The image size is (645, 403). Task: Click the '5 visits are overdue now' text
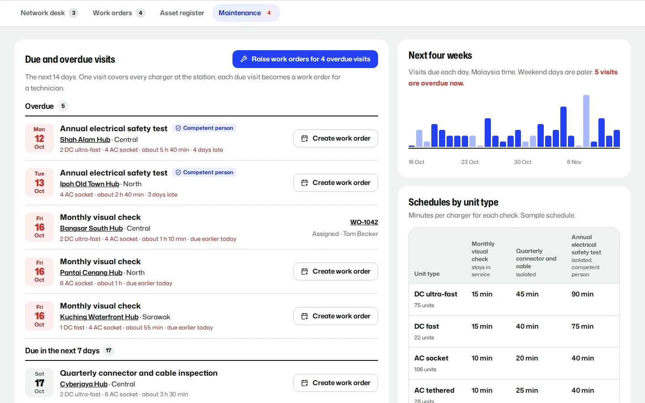click(x=513, y=77)
